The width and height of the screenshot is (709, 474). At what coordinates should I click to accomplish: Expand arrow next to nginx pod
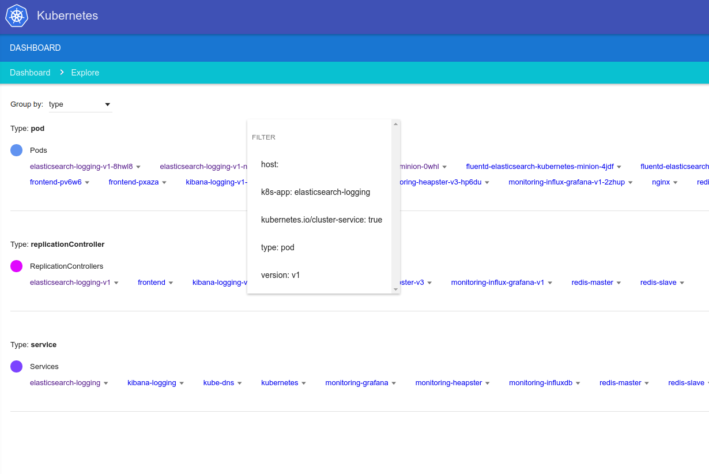click(x=675, y=183)
